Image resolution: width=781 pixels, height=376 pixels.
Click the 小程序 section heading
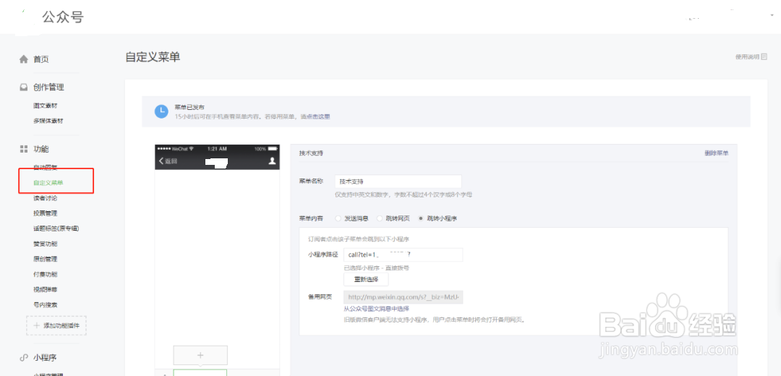click(x=45, y=358)
